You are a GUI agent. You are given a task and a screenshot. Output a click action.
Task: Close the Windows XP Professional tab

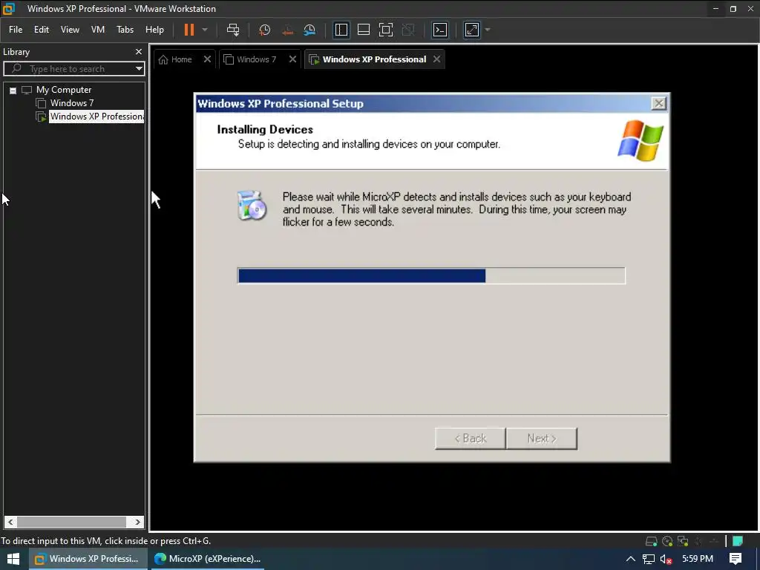436,59
